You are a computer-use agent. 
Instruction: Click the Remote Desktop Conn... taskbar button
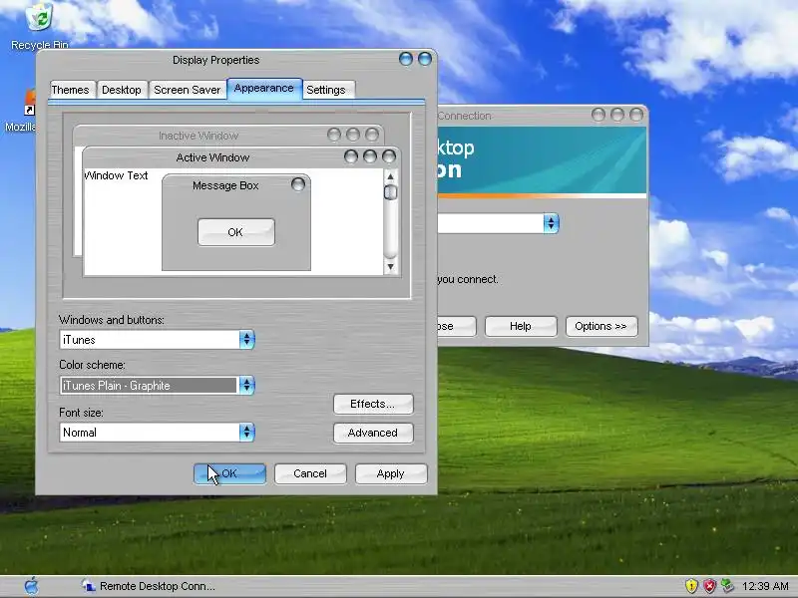tap(149, 586)
